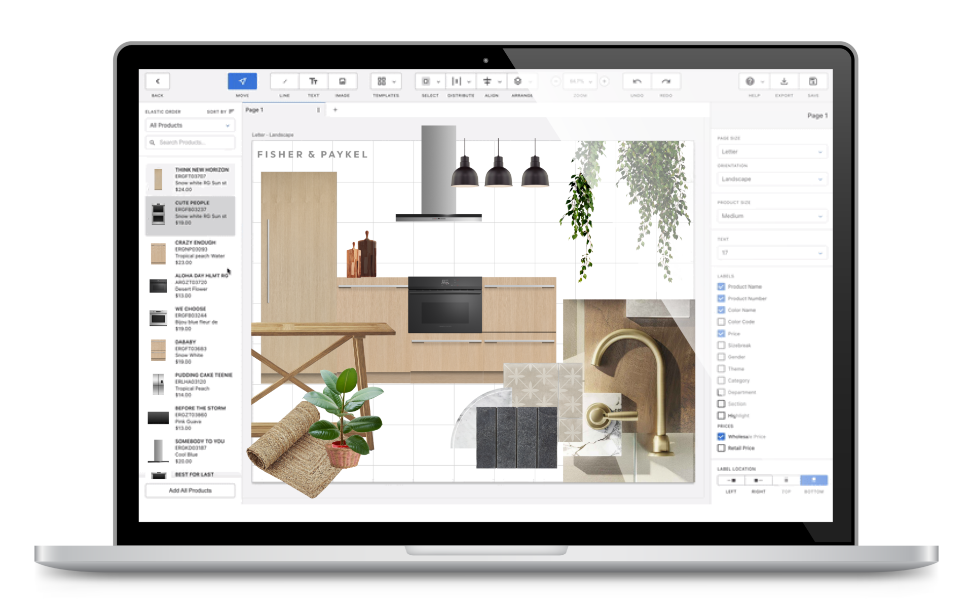Click the Export download icon
This screenshot has width=973, height=608.
784,81
